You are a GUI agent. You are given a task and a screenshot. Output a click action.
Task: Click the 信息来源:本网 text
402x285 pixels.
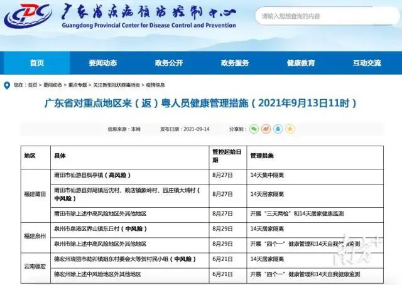pyautogui.click(x=124, y=129)
